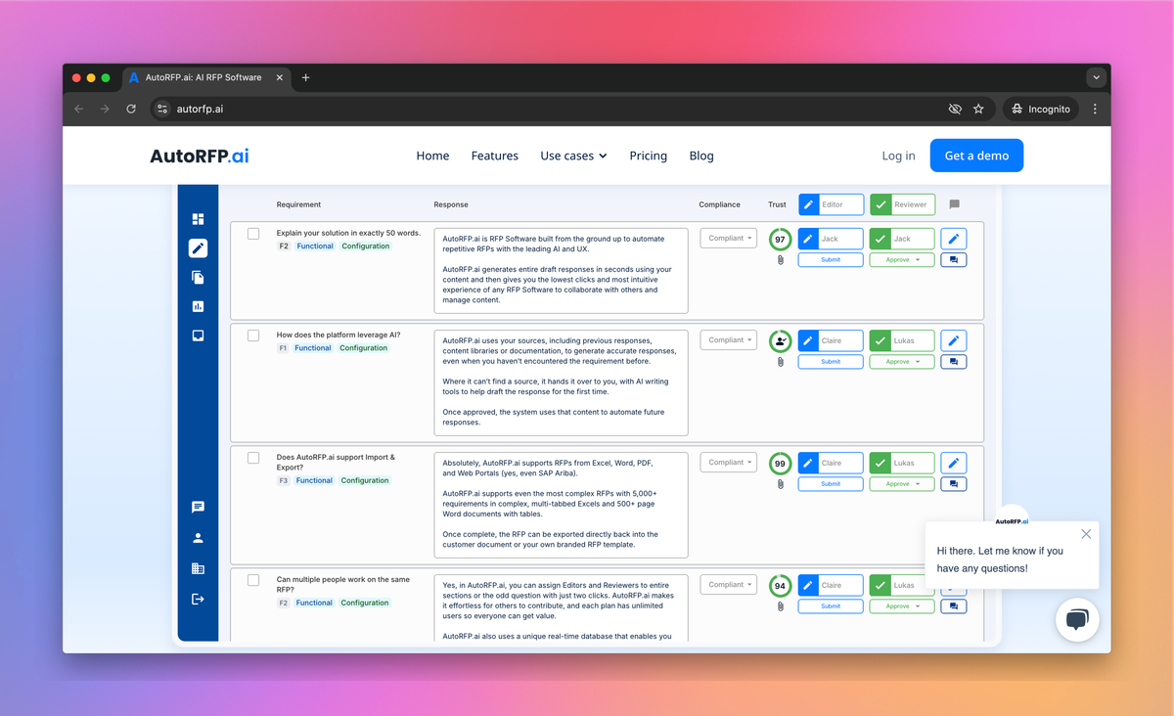Click the paperclip attachment icon under trust score 94

tap(780, 606)
